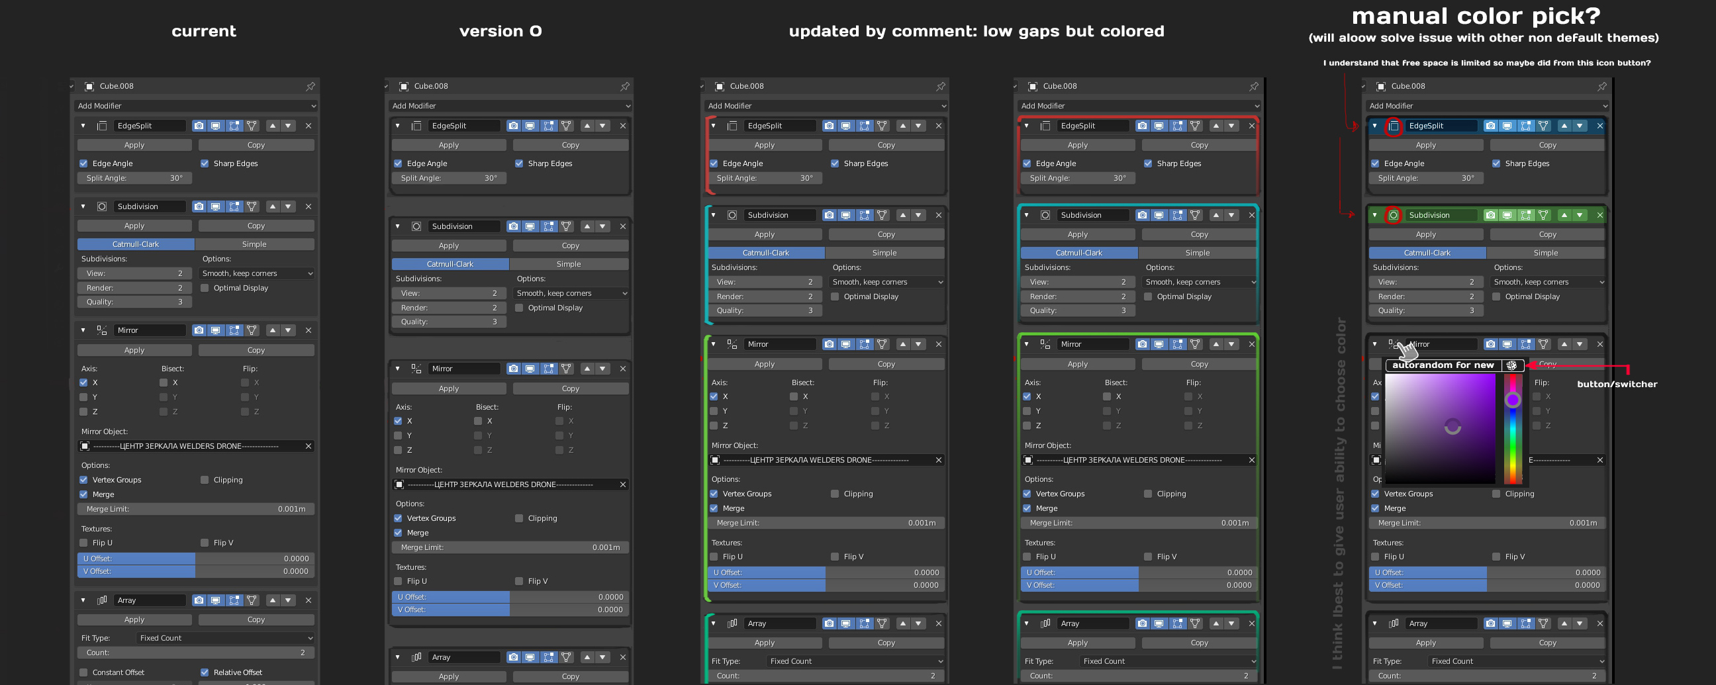
Task: Toggle Array on-cage triangle icon in current panel
Action: pos(252,600)
